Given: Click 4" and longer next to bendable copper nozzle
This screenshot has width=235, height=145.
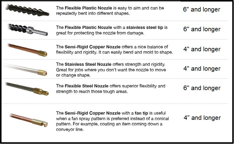Looking at the screenshot, I should tap(202, 49).
